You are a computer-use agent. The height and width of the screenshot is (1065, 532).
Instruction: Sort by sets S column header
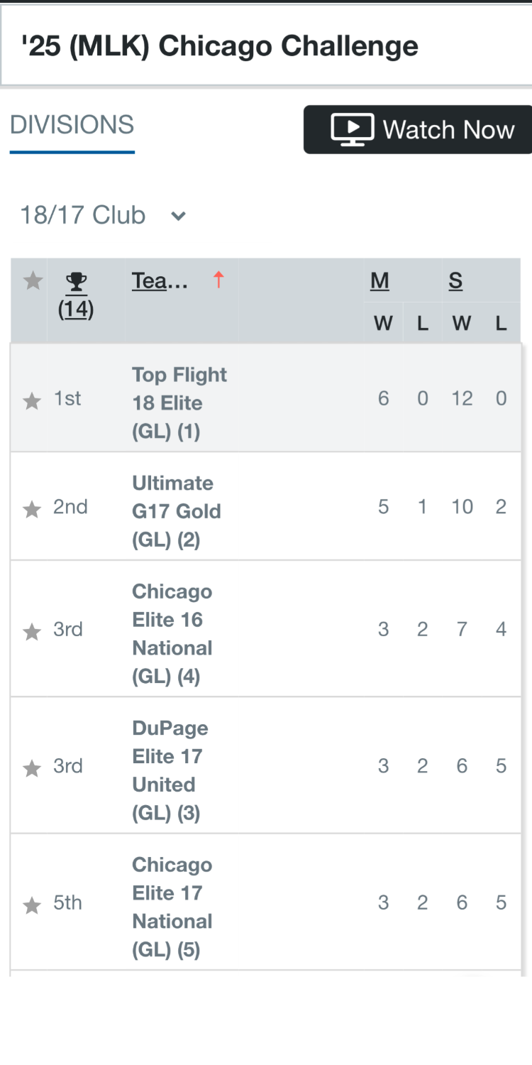point(455,281)
